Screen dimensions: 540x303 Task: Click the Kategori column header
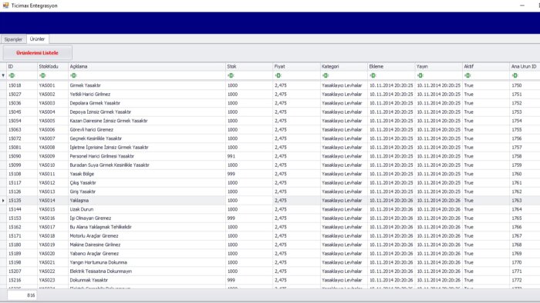point(344,67)
